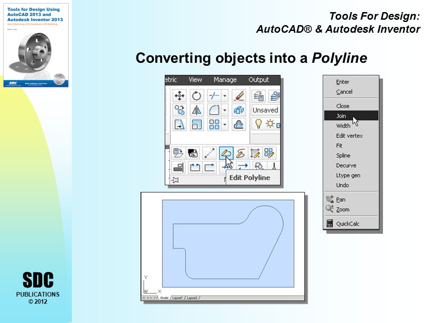431x323 pixels.
Task: Click the Offset tool icon
Action: point(238,124)
